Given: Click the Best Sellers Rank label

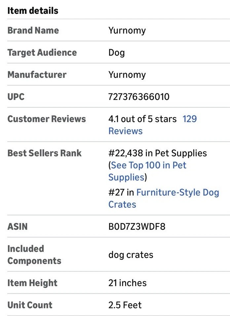Looking at the screenshot, I should [x=44, y=153].
